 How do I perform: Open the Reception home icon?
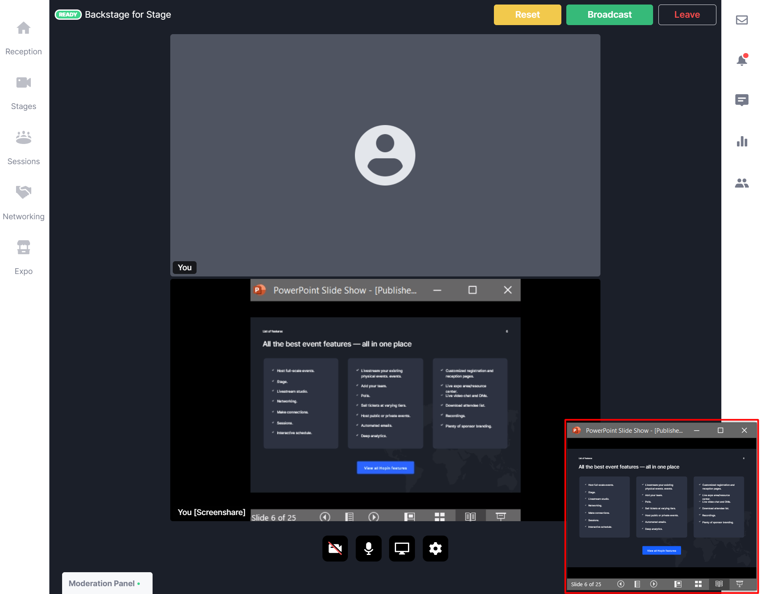(23, 28)
